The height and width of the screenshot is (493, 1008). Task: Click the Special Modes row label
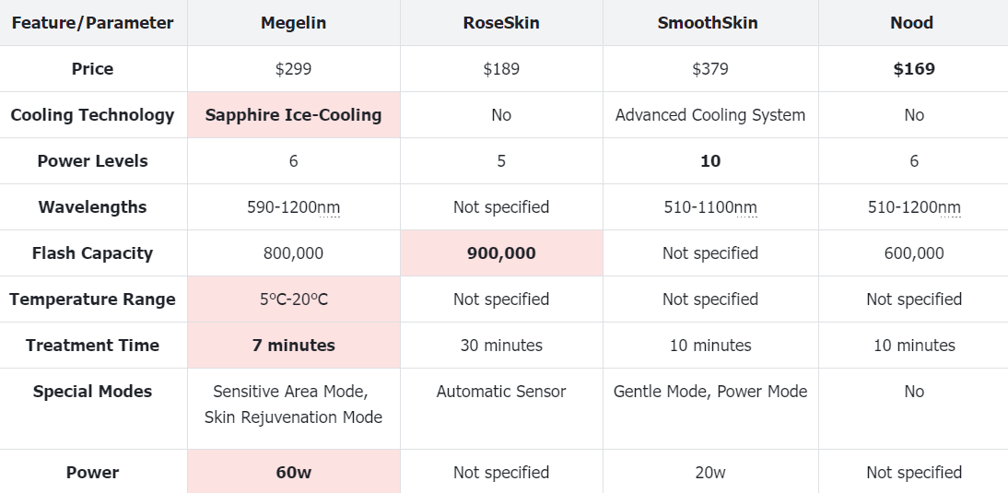92,392
